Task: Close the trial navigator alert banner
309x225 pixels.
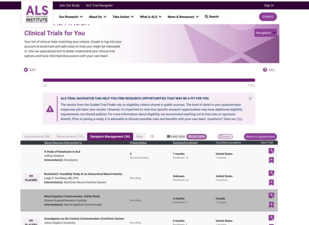Action: 250,98
